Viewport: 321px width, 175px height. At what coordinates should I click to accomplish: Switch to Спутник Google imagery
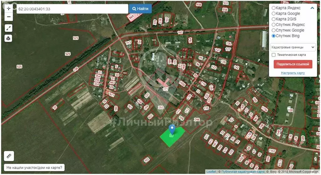[x=274, y=30]
